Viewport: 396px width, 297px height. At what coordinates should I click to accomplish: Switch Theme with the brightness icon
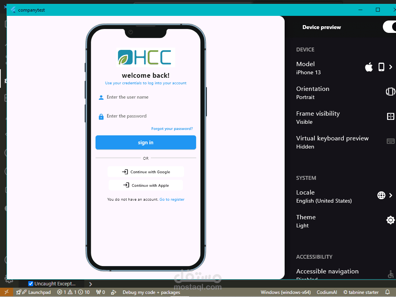[391, 220]
